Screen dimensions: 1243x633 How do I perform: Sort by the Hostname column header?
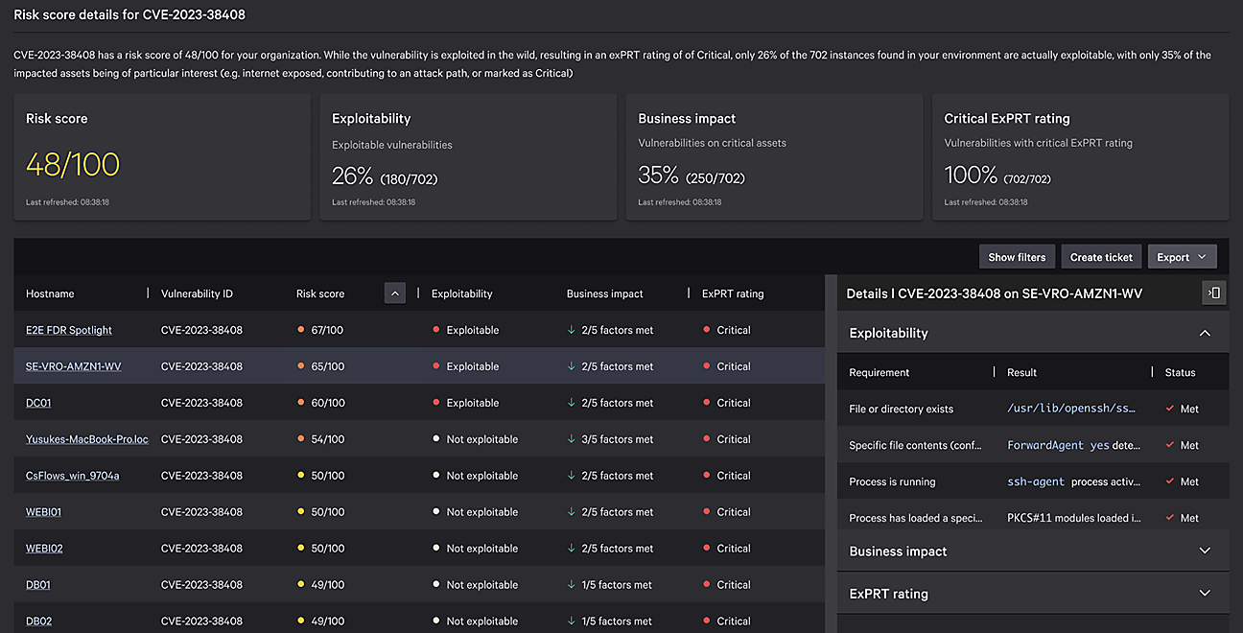(50, 293)
